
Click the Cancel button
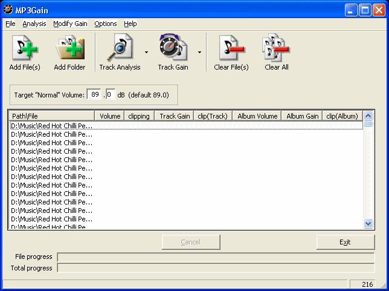(x=191, y=242)
